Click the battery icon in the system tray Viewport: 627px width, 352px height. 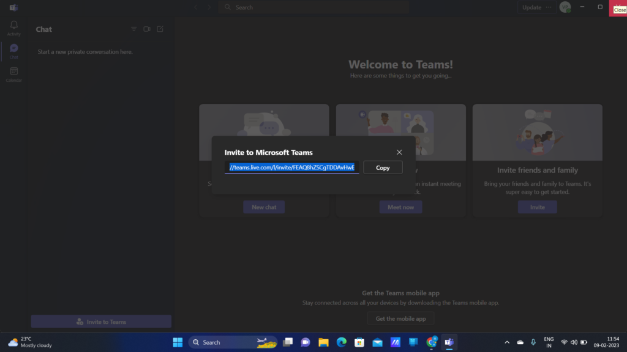(x=584, y=342)
